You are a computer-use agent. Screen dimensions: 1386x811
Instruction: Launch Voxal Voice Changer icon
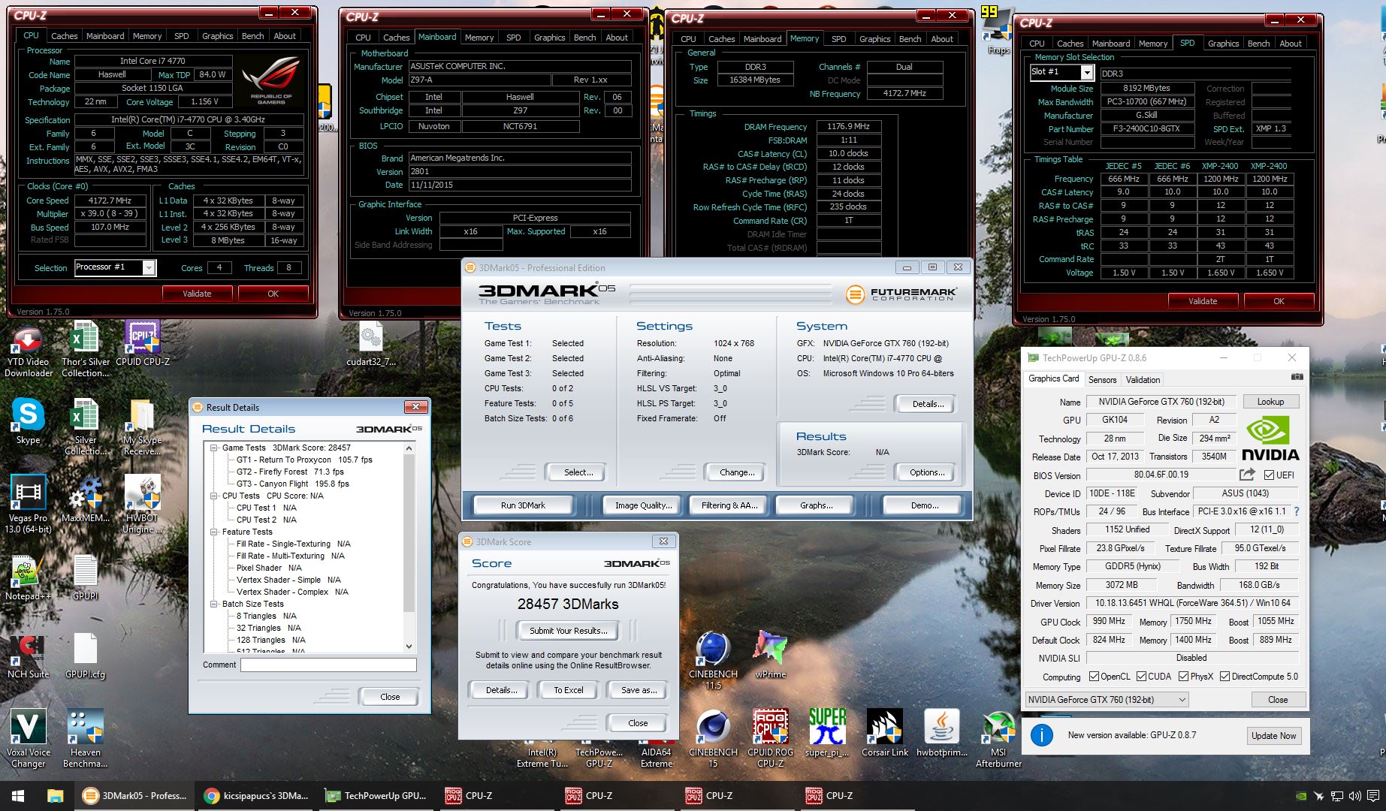tap(29, 739)
